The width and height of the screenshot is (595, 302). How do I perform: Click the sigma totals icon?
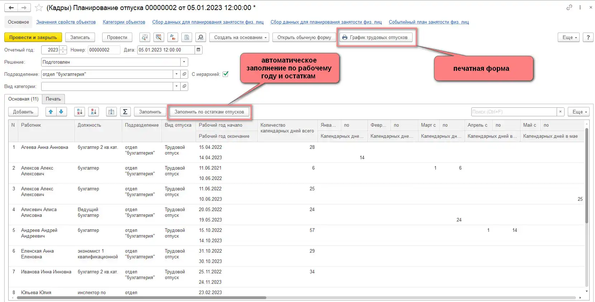click(x=125, y=112)
